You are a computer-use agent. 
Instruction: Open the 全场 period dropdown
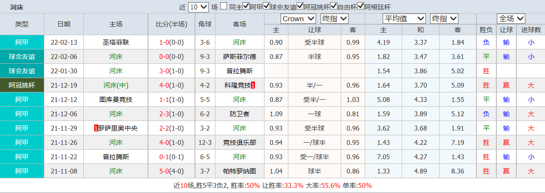pos(511,19)
